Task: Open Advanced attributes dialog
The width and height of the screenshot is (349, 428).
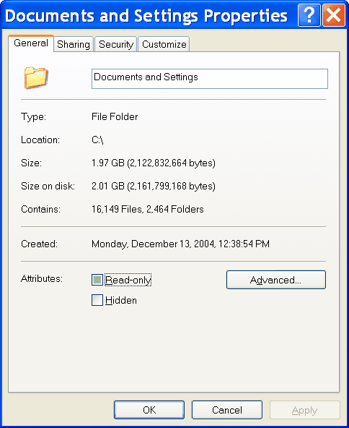Action: coord(276,280)
